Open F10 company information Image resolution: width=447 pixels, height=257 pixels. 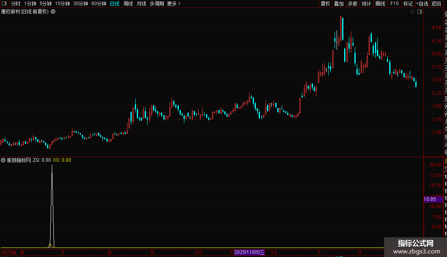[394, 4]
